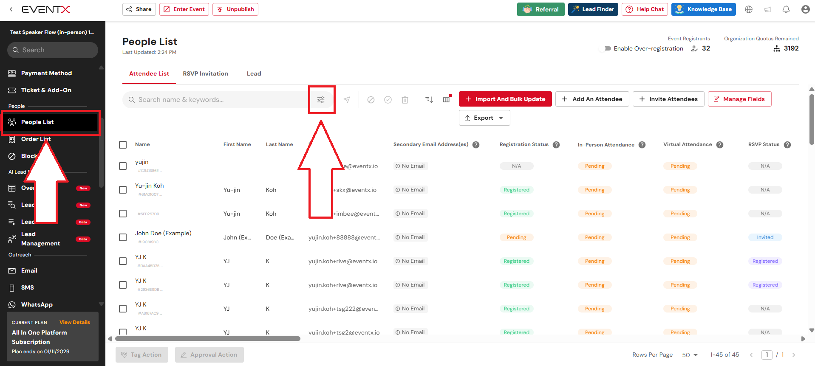This screenshot has width=815, height=366.
Task: Click help icon next to In-Person Attendance
Action: tap(642, 145)
